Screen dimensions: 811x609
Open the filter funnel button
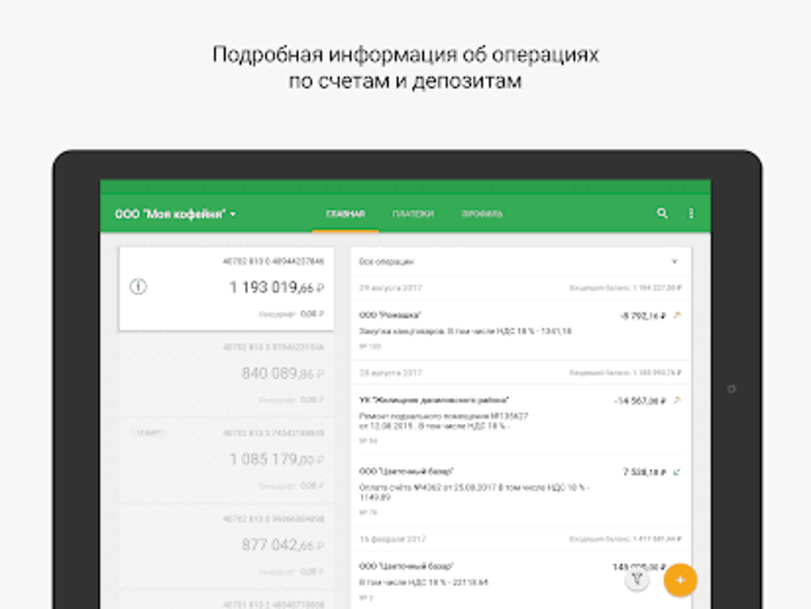pos(637,580)
